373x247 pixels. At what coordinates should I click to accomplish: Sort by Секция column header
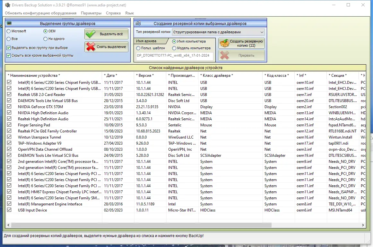tap(343, 76)
